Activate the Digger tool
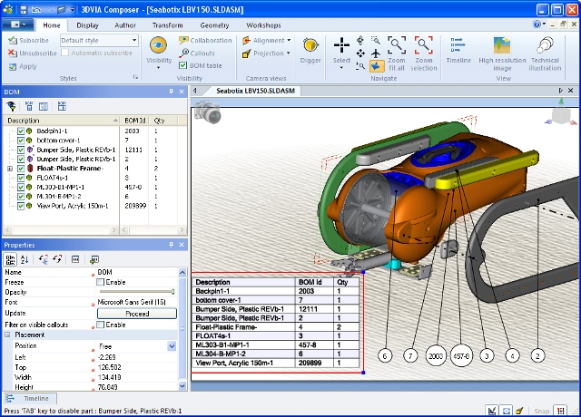Screen dimensions: 581x417 click(310, 46)
